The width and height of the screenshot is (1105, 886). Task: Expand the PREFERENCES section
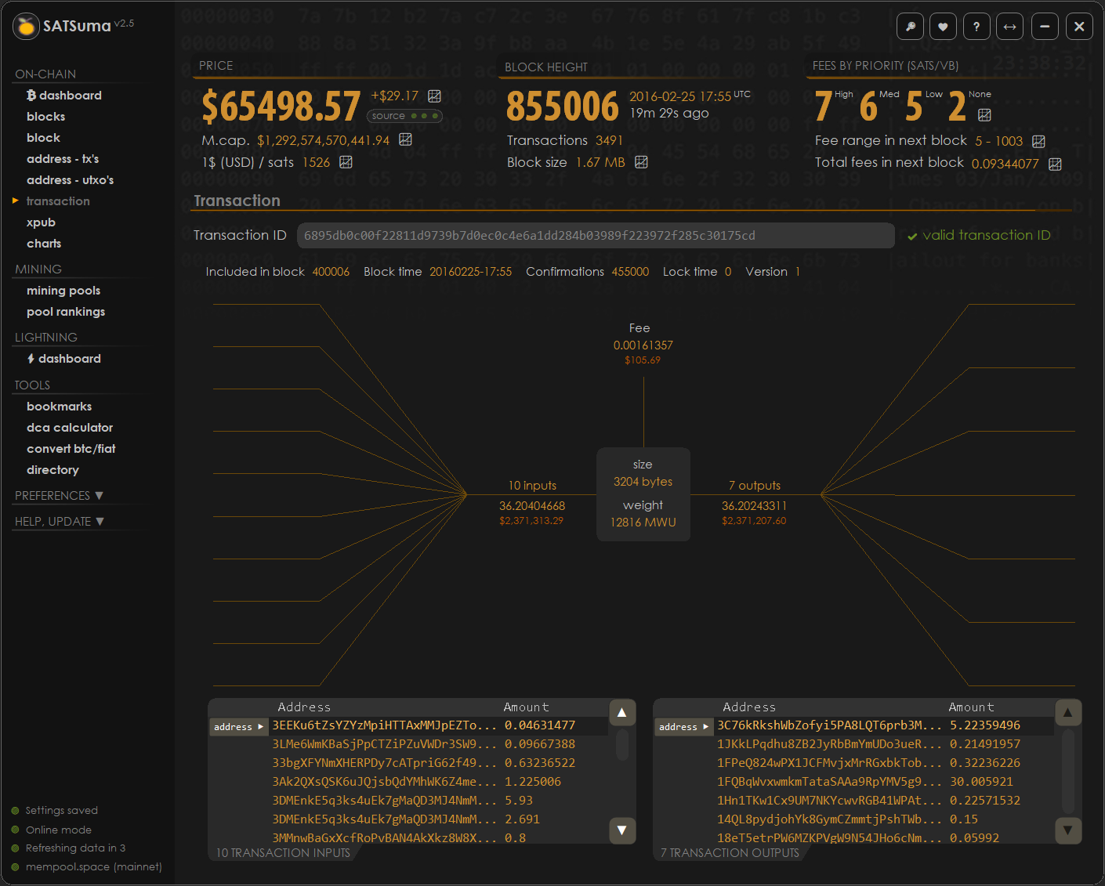pyautogui.click(x=60, y=496)
